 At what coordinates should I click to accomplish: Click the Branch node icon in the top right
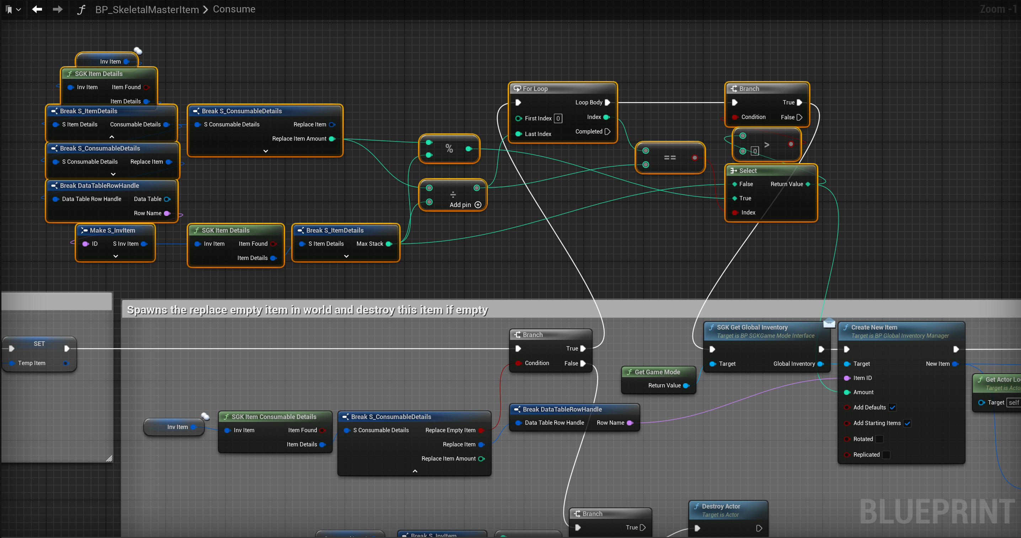(x=734, y=89)
